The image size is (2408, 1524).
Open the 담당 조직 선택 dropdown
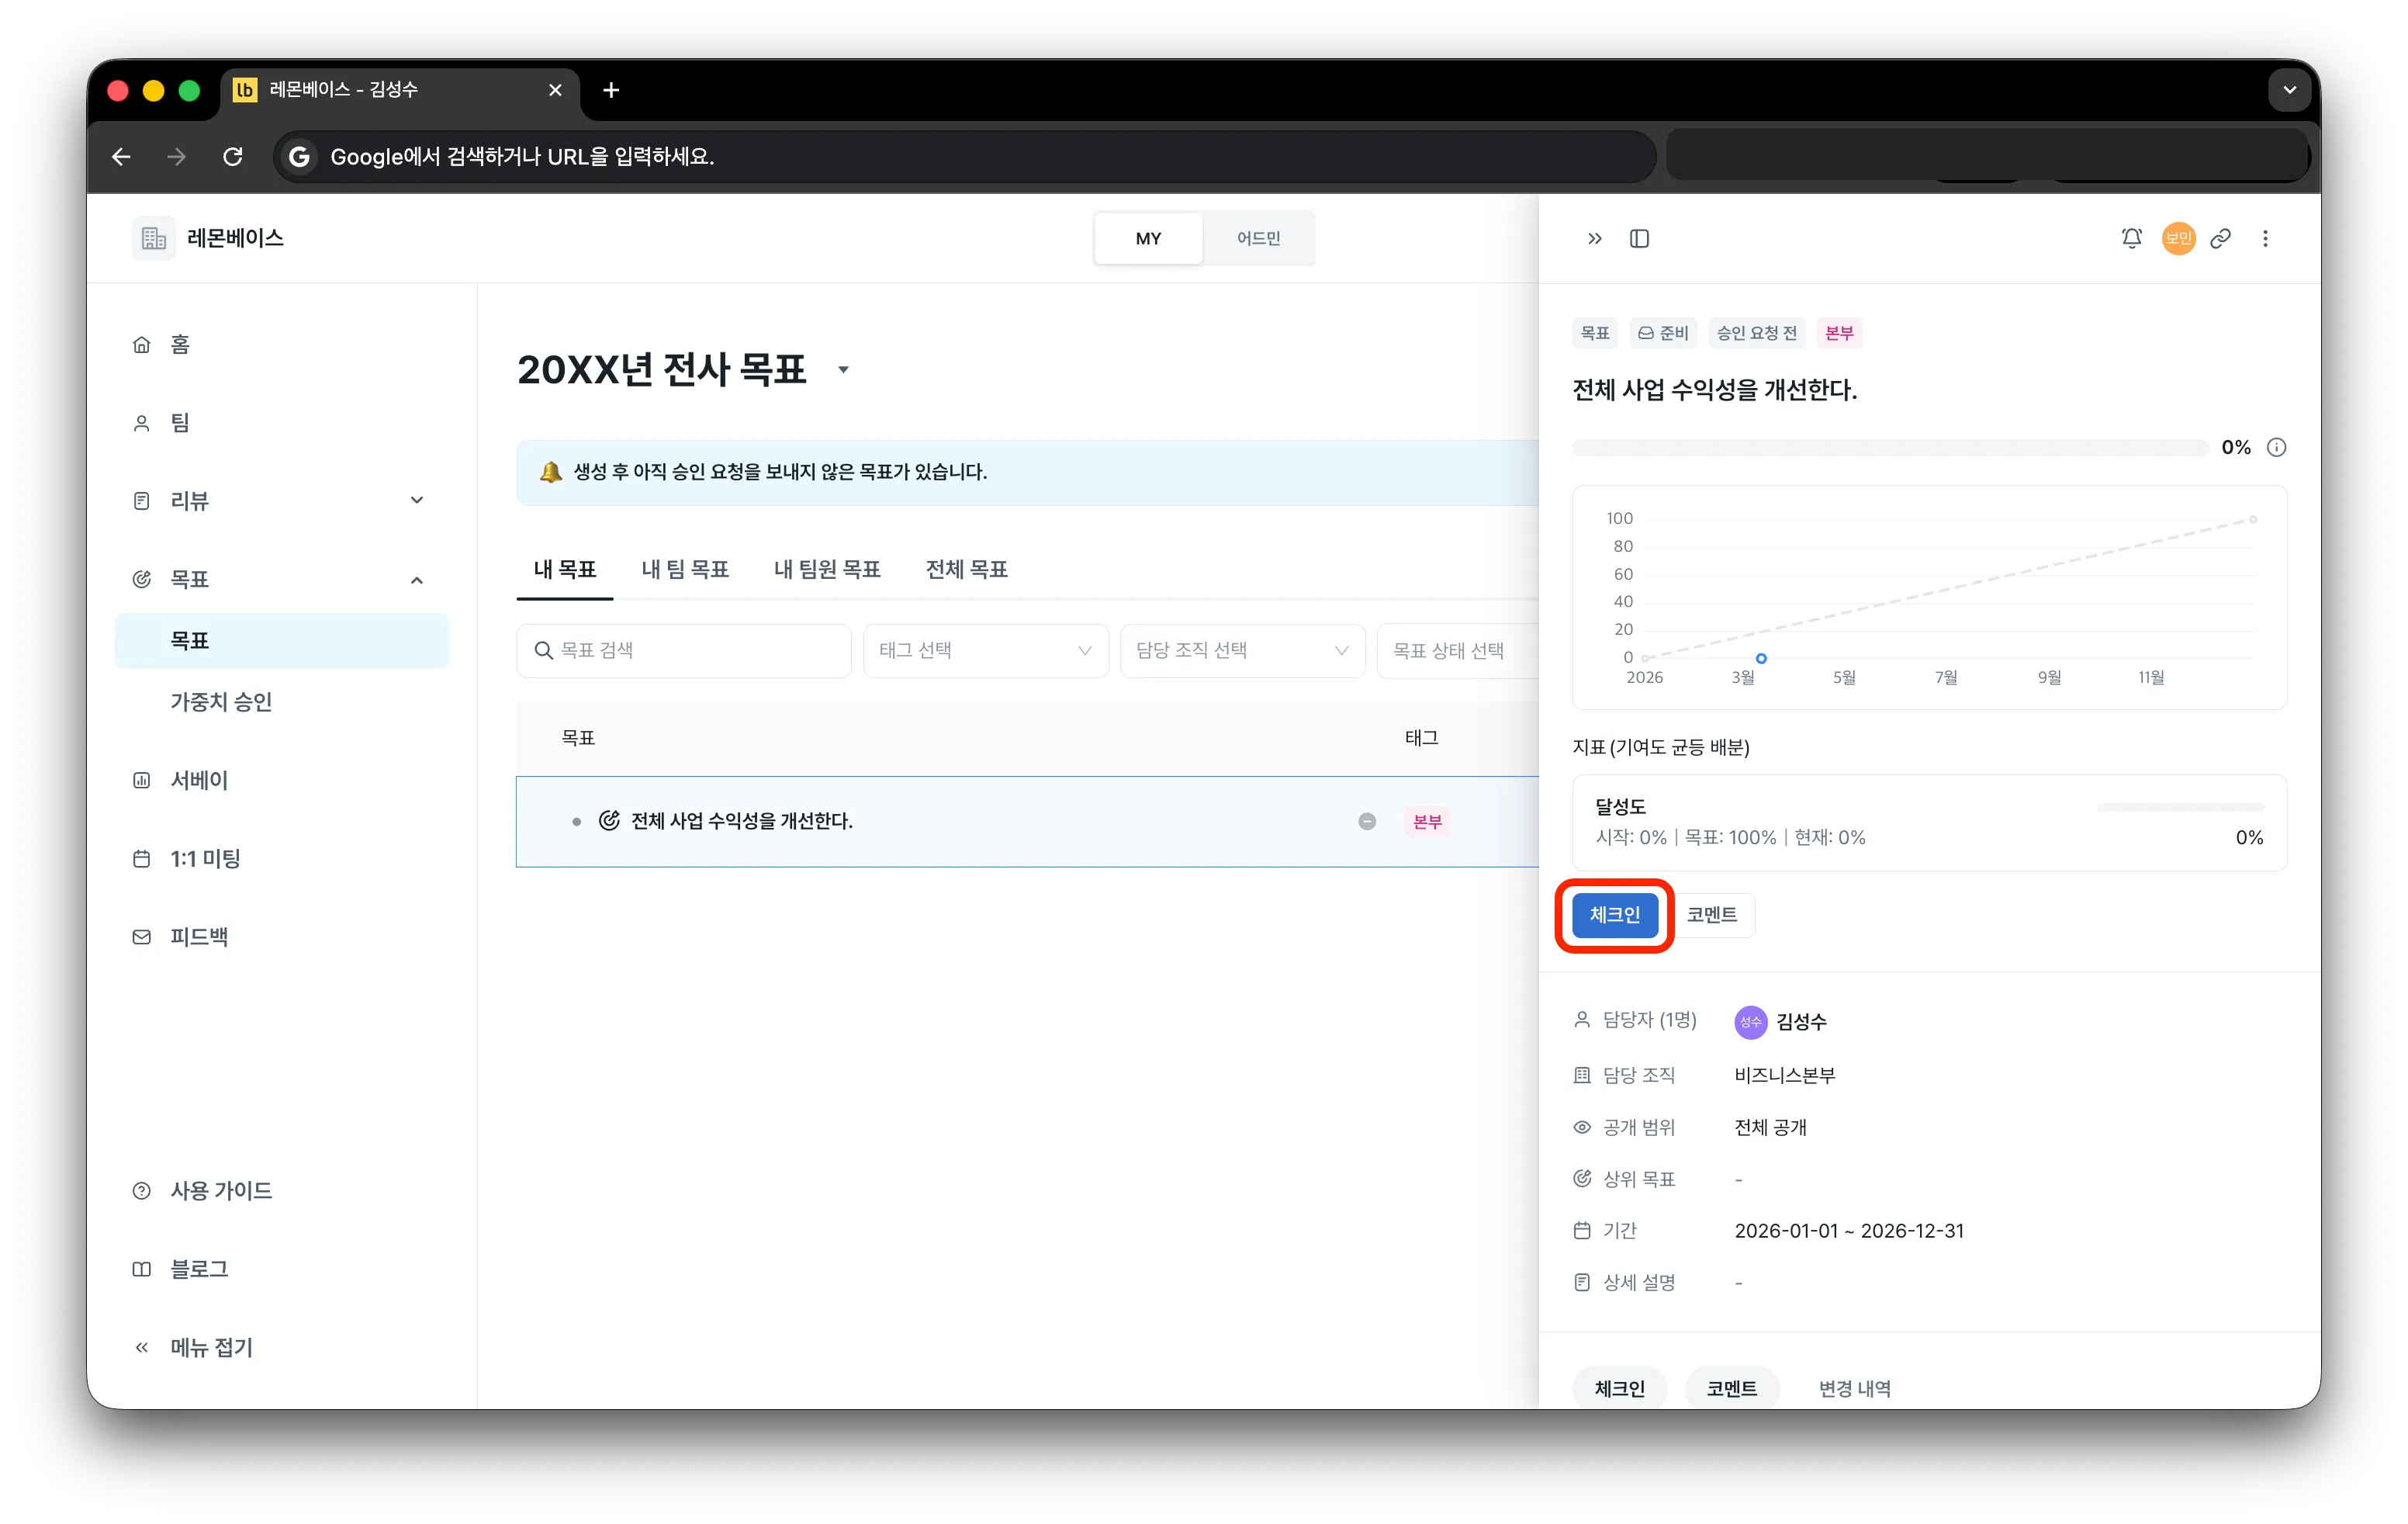tap(1242, 650)
